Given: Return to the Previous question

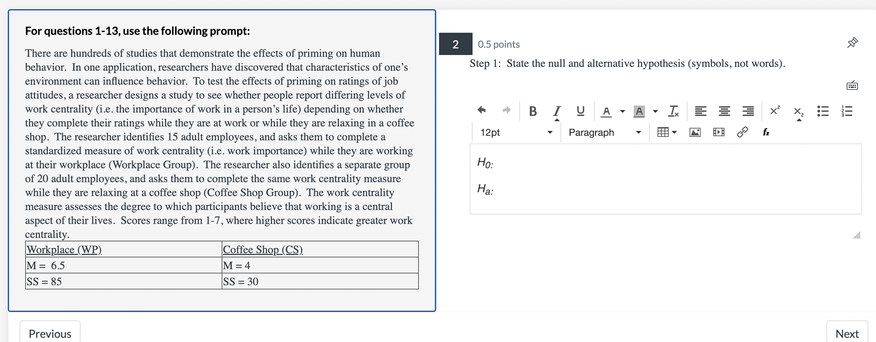Looking at the screenshot, I should pos(50,333).
